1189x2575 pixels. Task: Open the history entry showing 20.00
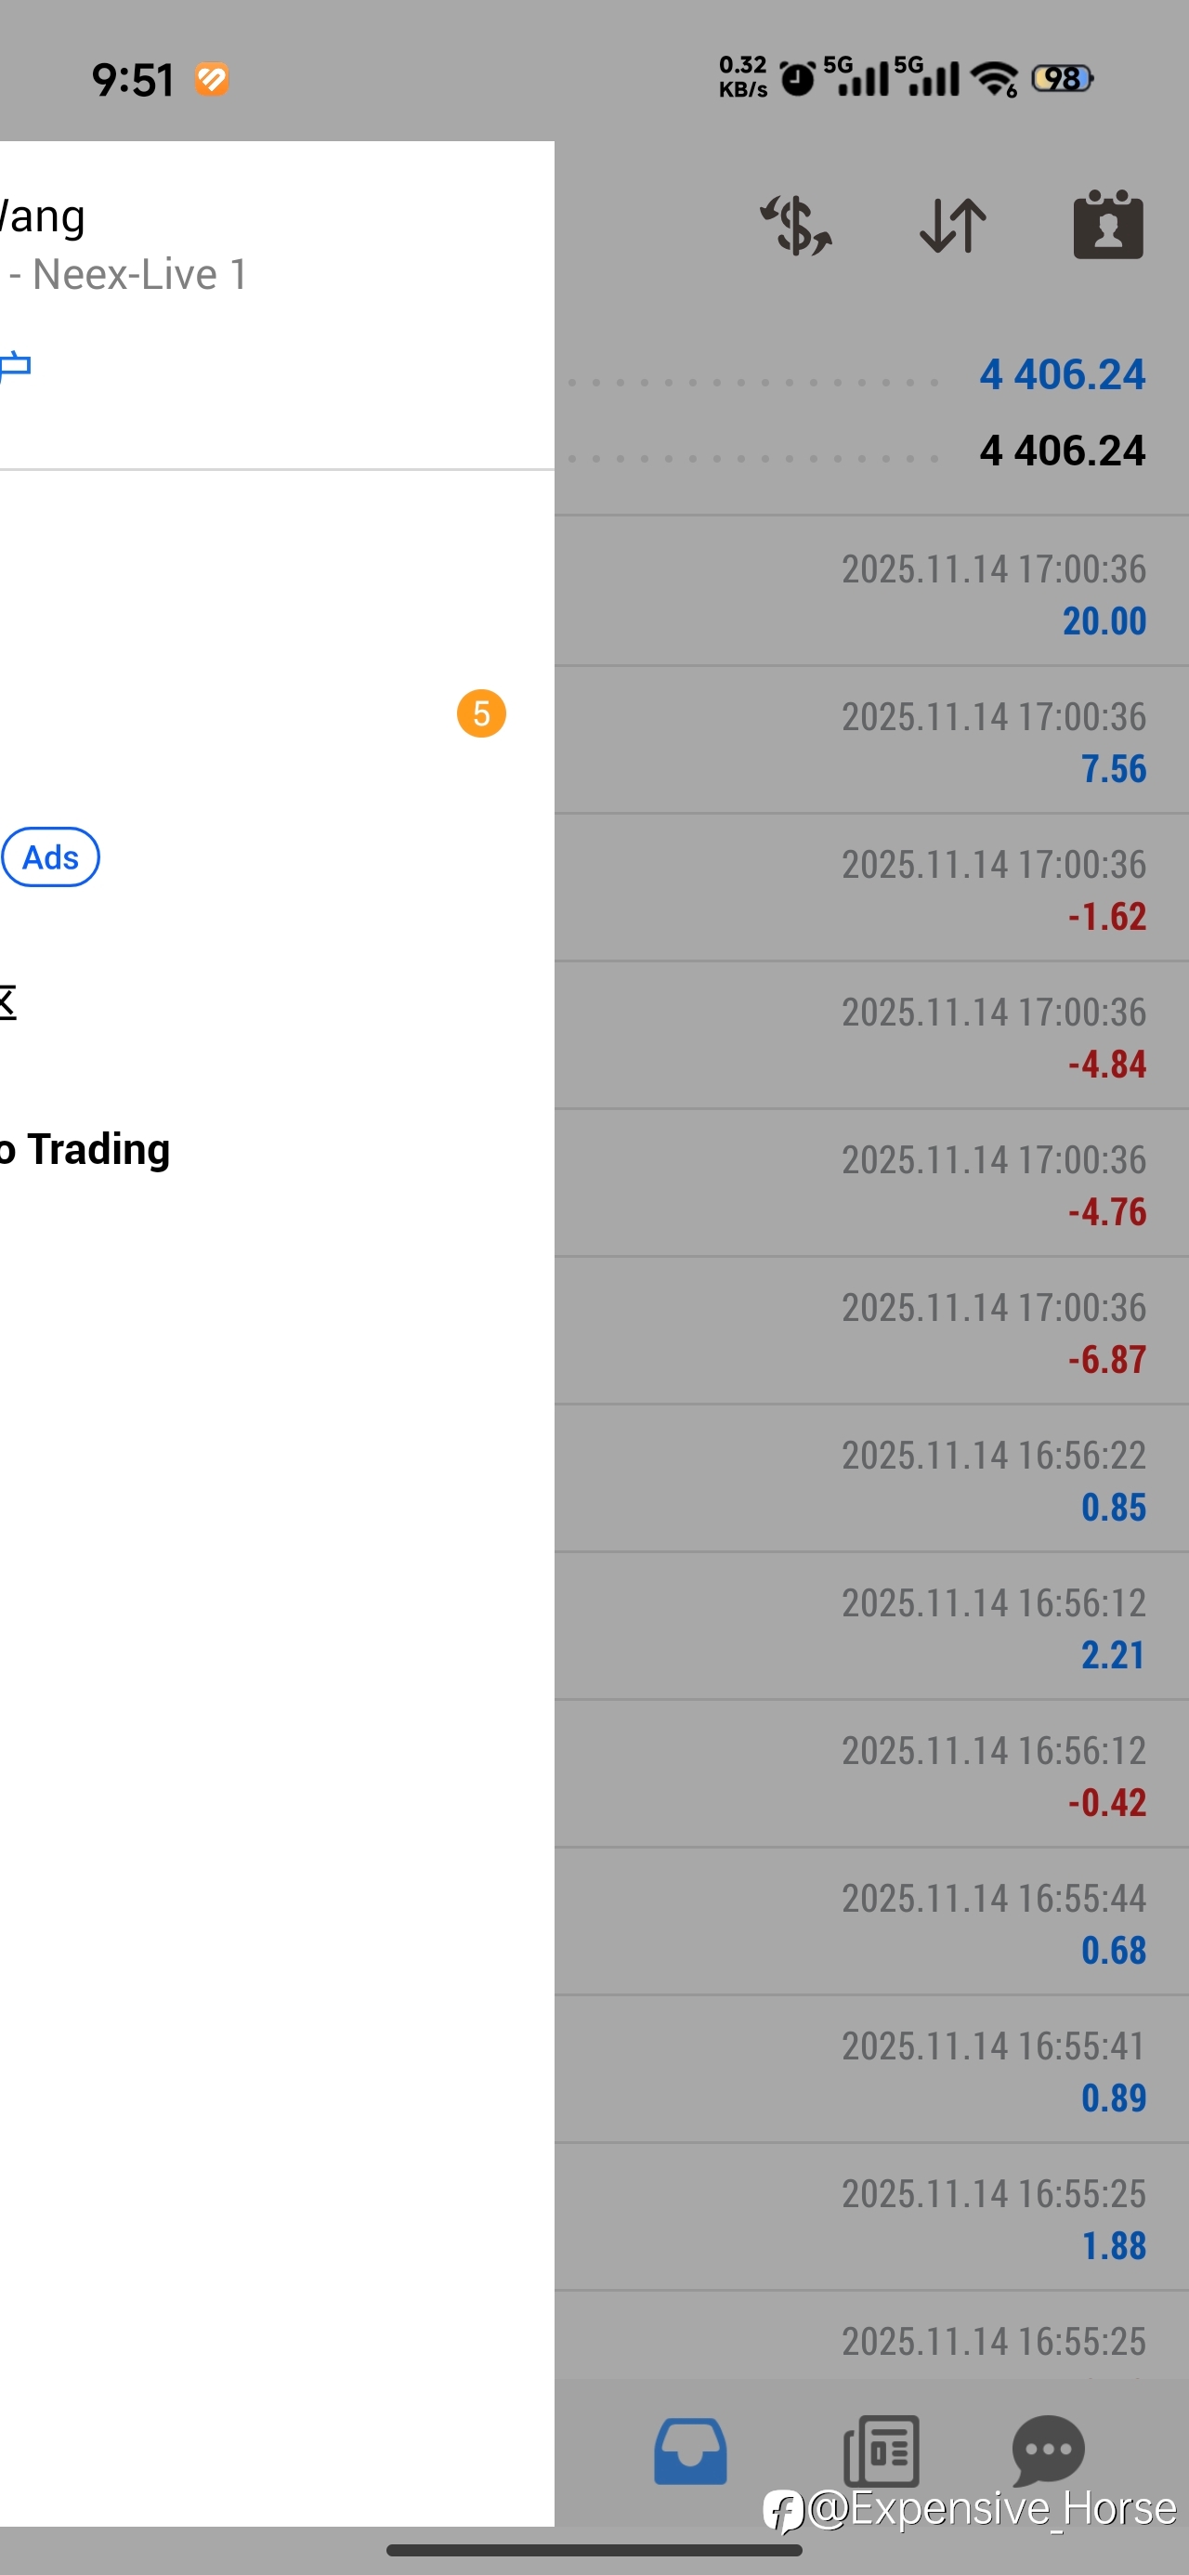pyautogui.click(x=870, y=594)
